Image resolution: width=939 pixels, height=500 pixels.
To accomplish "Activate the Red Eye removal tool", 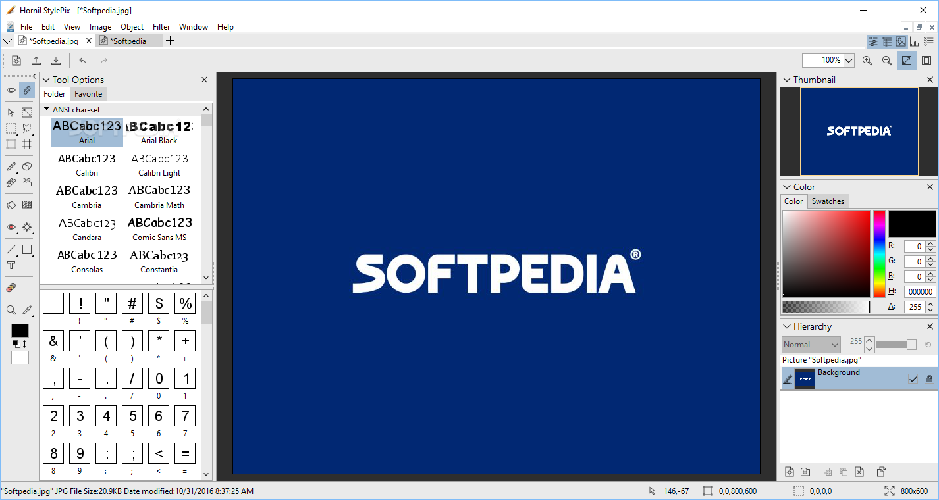I will [11, 227].
